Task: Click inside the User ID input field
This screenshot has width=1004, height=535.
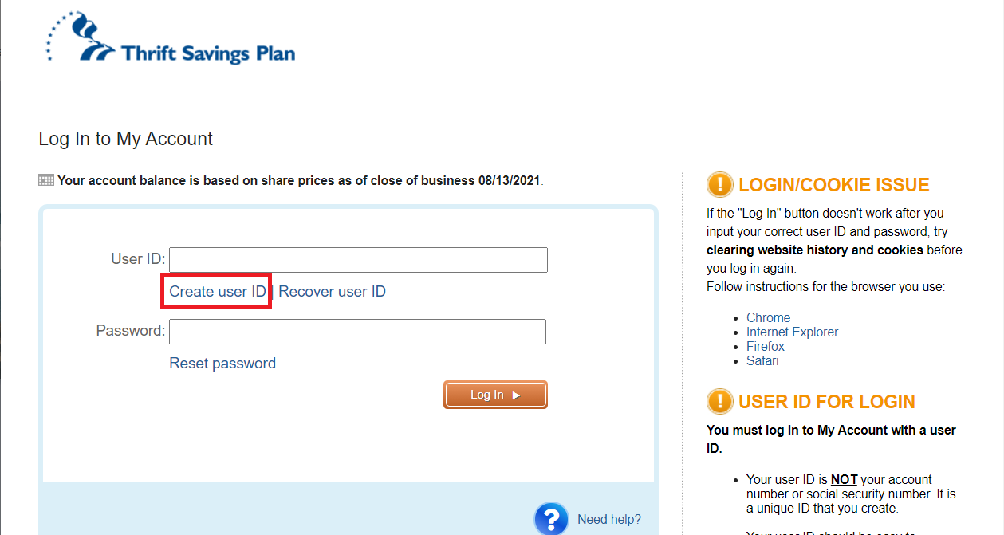Action: pyautogui.click(x=357, y=259)
